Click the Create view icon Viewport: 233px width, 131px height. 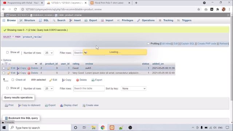pos(84,105)
